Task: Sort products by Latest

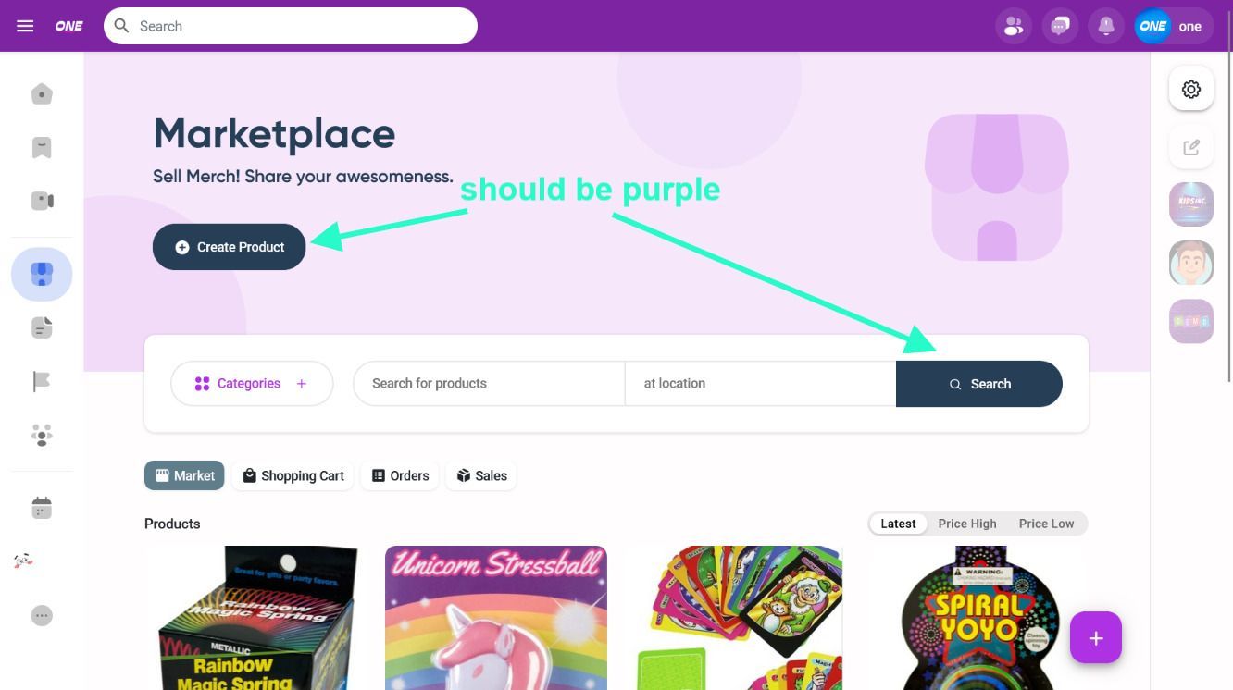Action: click(898, 524)
